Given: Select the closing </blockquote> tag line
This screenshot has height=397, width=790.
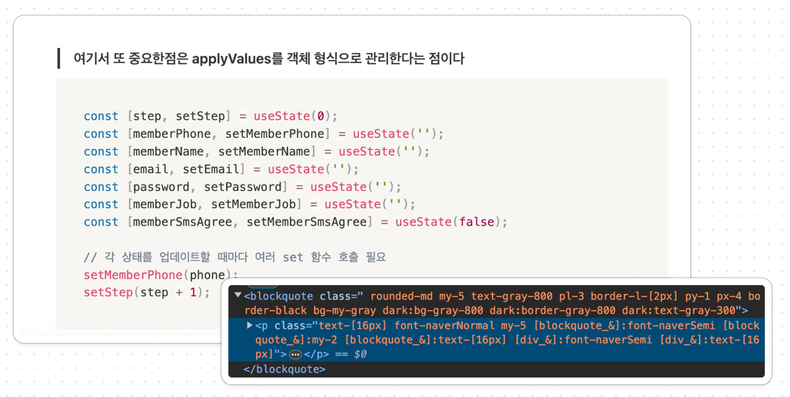Looking at the screenshot, I should [x=284, y=369].
